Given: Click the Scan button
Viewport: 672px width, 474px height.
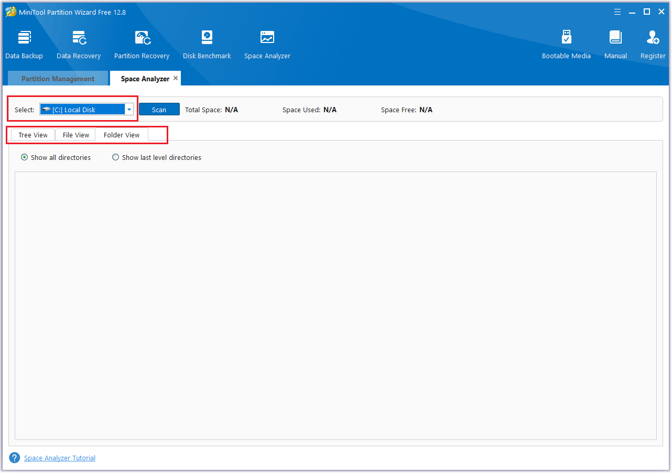Looking at the screenshot, I should click(x=159, y=110).
